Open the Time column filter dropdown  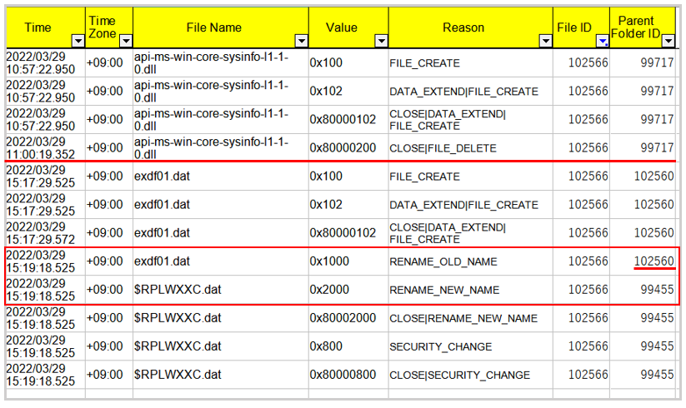click(78, 41)
